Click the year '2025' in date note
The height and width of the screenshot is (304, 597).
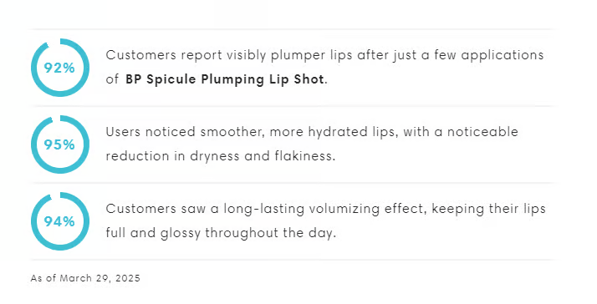(x=128, y=278)
